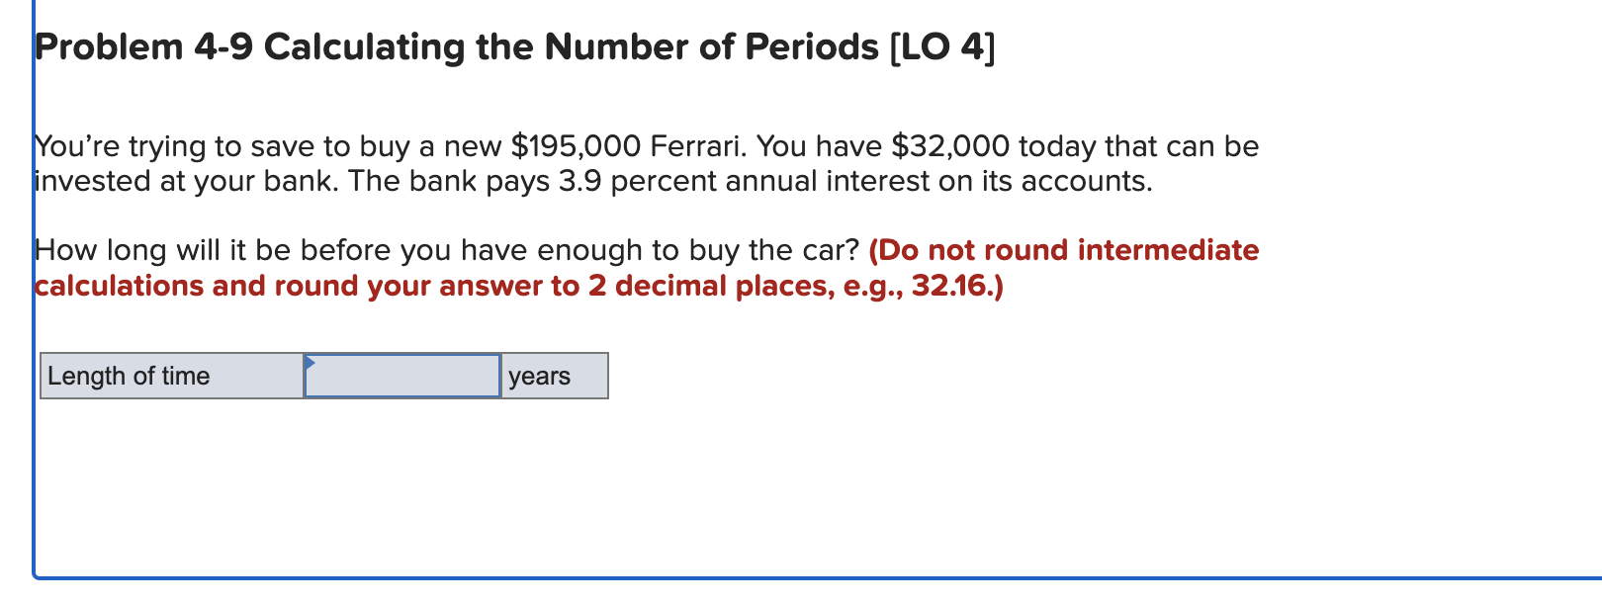Click the answer table border

[323, 354]
